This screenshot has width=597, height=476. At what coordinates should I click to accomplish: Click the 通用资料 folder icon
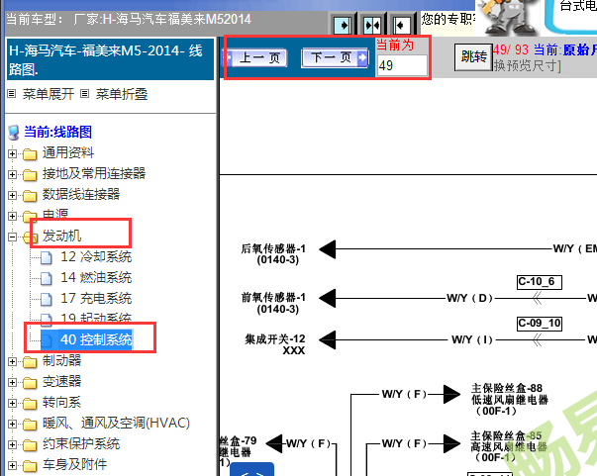[x=30, y=154]
